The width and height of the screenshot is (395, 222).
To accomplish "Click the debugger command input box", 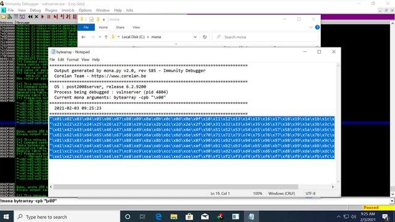I will [195, 201].
